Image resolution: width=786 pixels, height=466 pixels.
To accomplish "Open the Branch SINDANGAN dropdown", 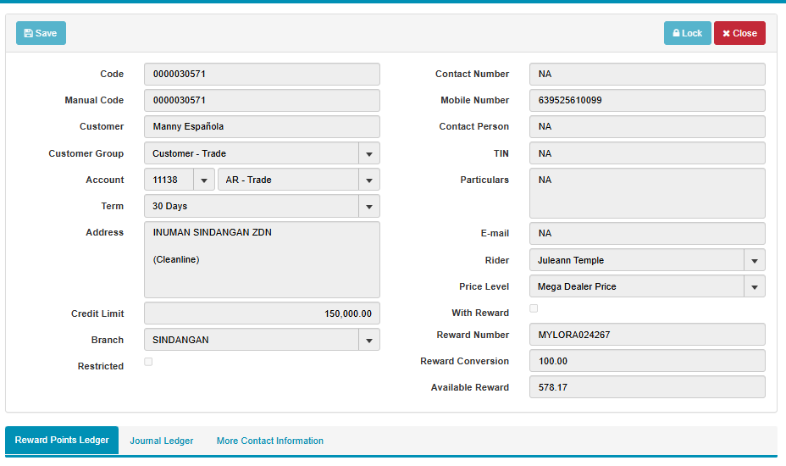I will tap(369, 340).
